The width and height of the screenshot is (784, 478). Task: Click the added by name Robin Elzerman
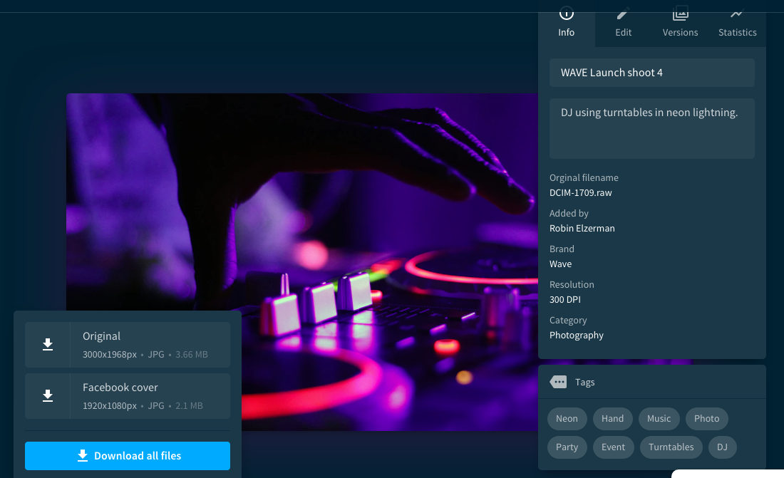pyautogui.click(x=582, y=229)
